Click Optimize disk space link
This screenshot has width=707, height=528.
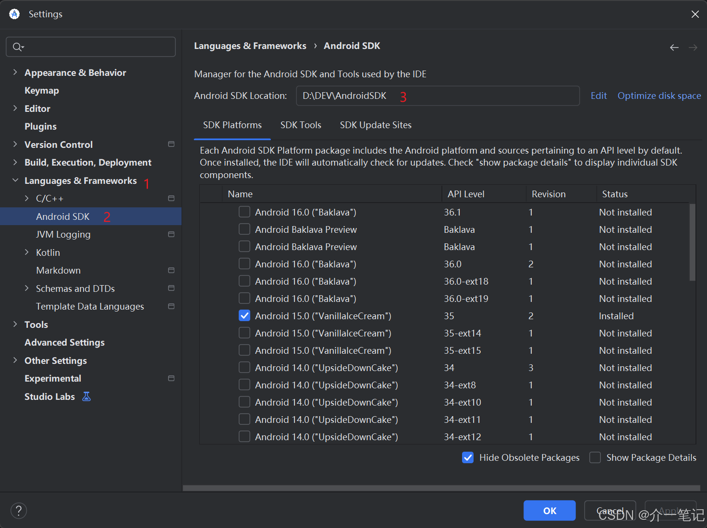coord(659,96)
